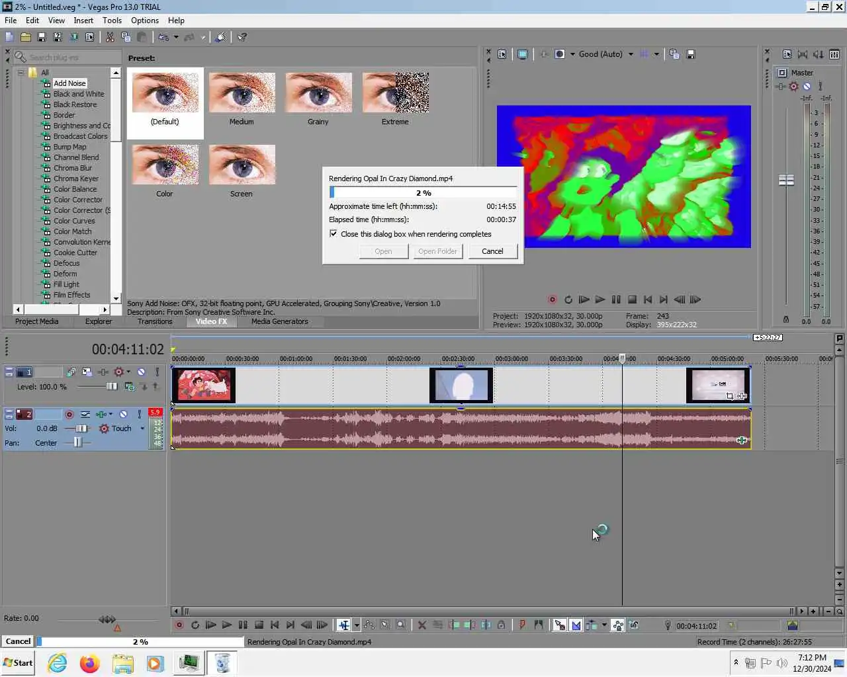Image resolution: width=847 pixels, height=677 pixels.
Task: Click the Open project folder icon
Action: pyautogui.click(x=25, y=37)
